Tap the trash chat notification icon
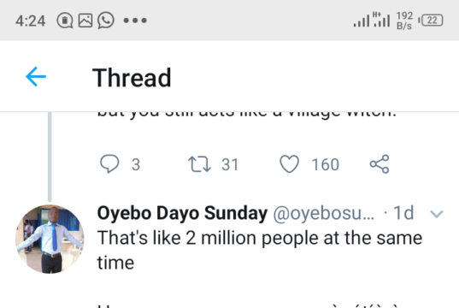 [65, 21]
